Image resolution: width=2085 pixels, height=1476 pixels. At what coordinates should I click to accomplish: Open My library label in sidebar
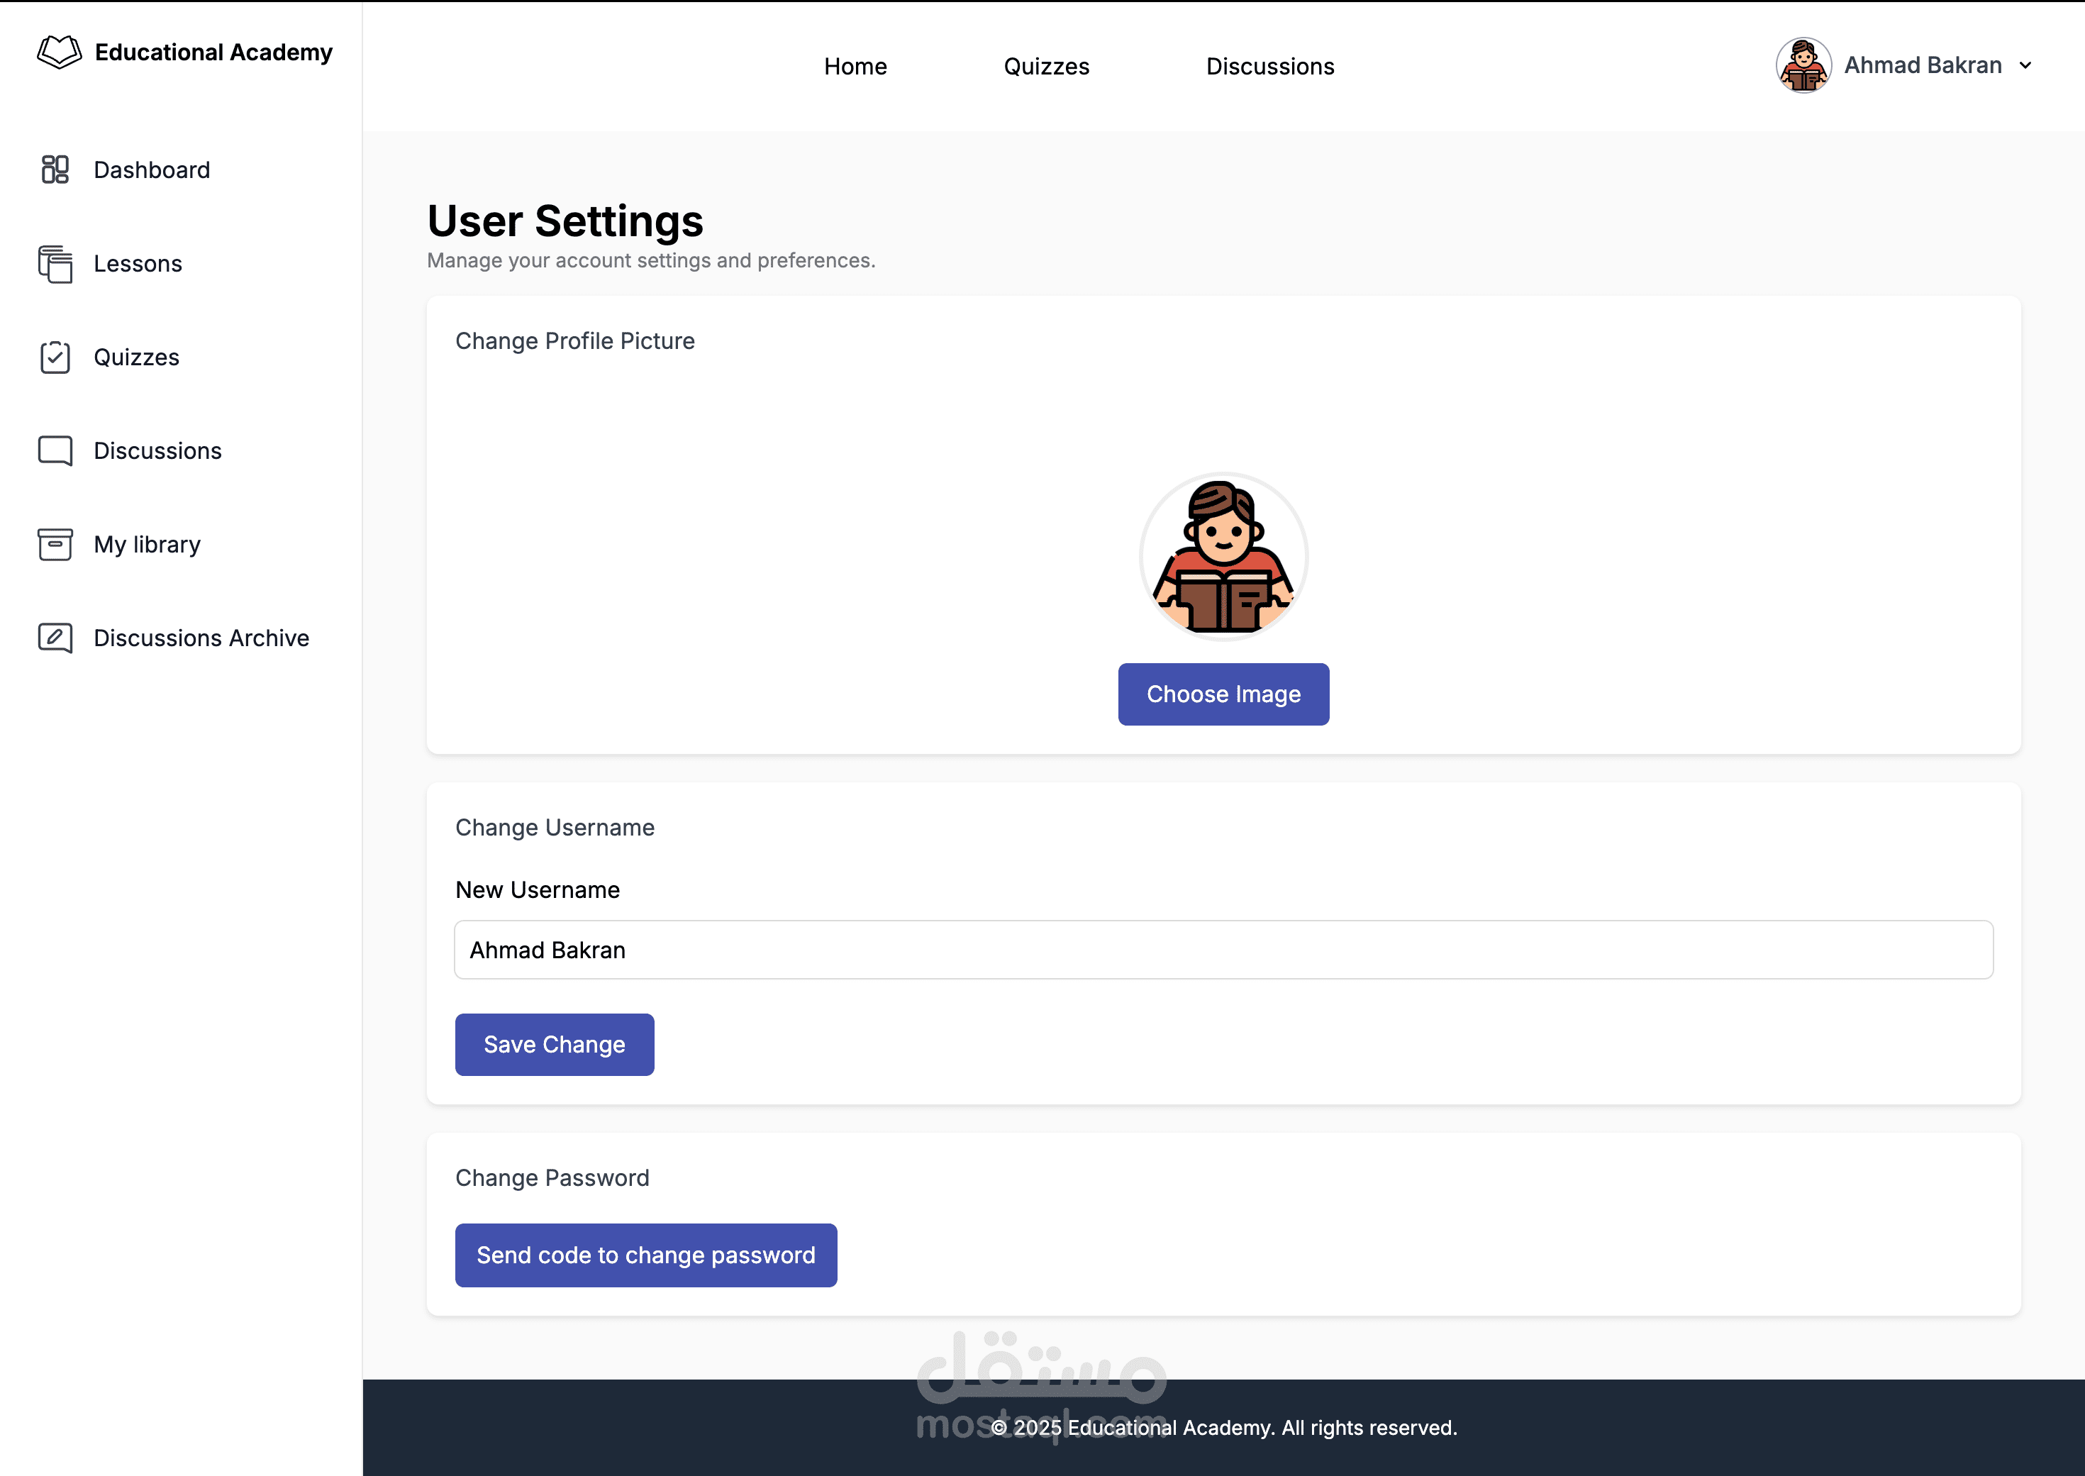pos(148,545)
